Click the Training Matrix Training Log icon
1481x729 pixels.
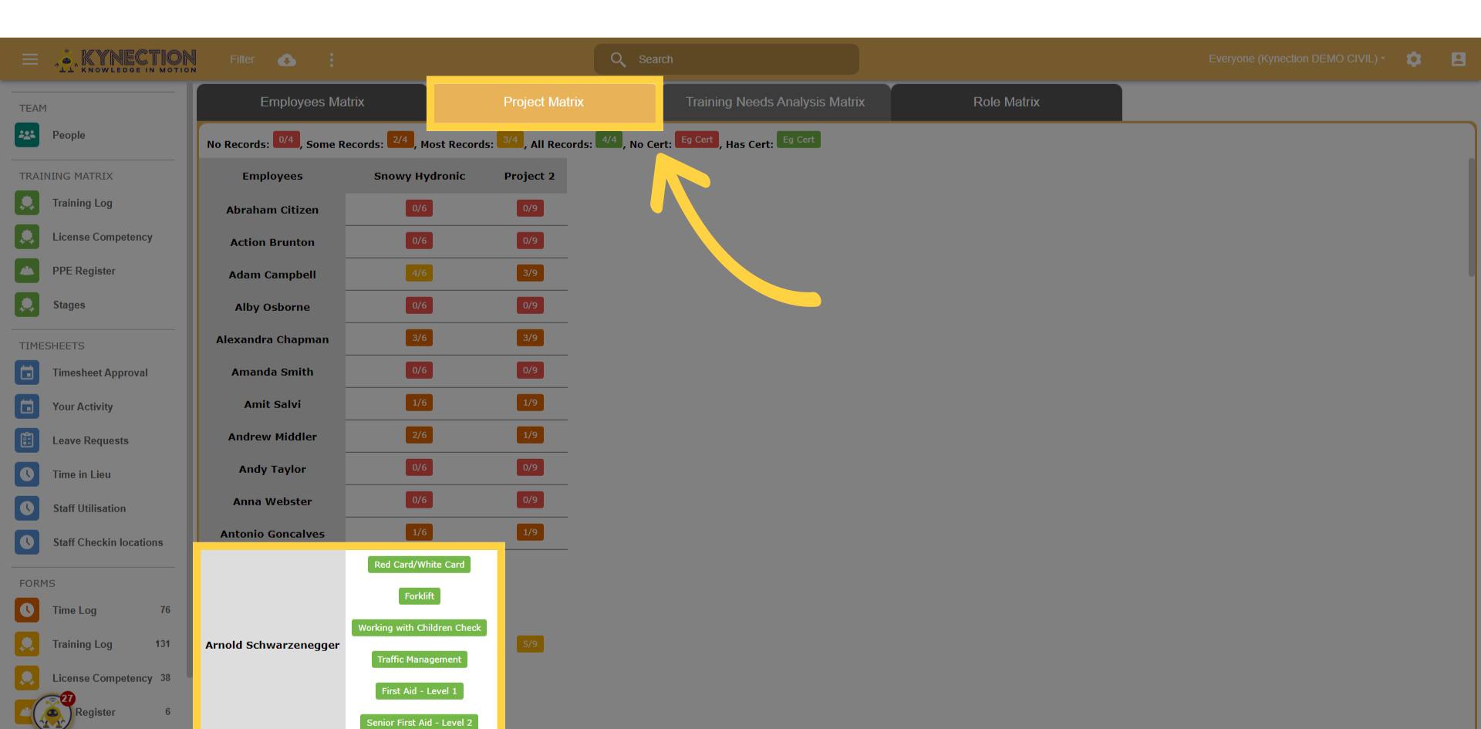coord(27,203)
